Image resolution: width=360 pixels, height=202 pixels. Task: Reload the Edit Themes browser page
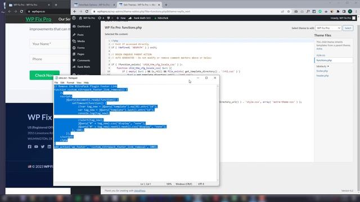(x=87, y=11)
